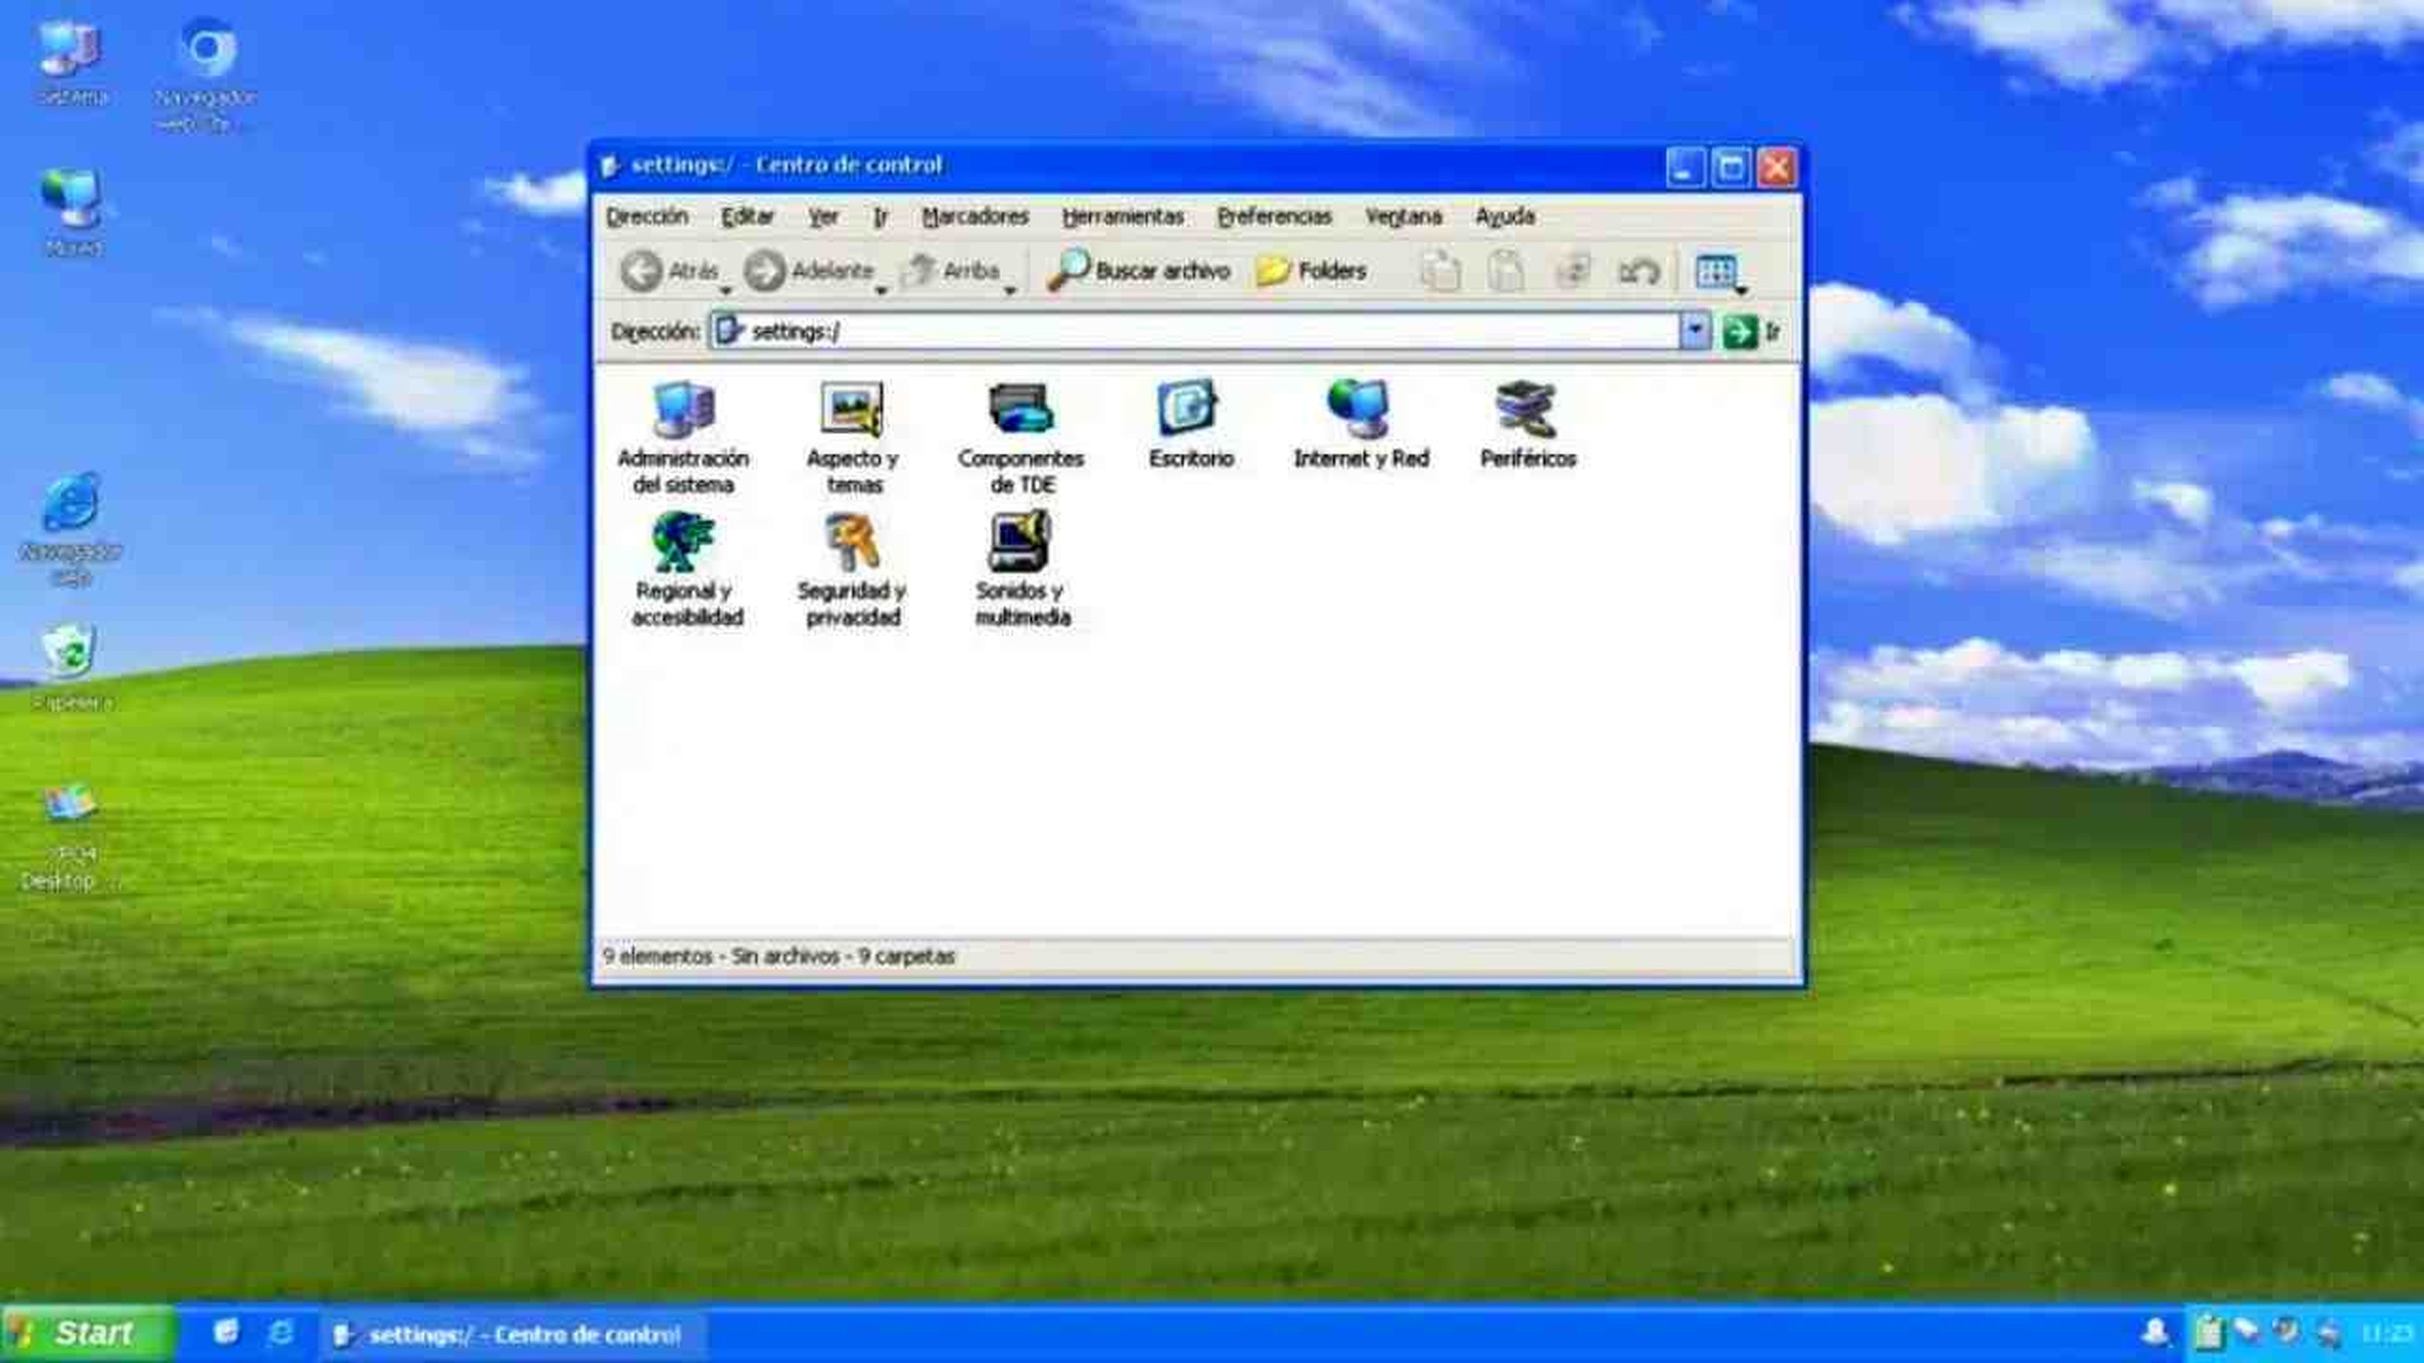
Task: Click the taskbar clock
Action: [x=2387, y=1334]
